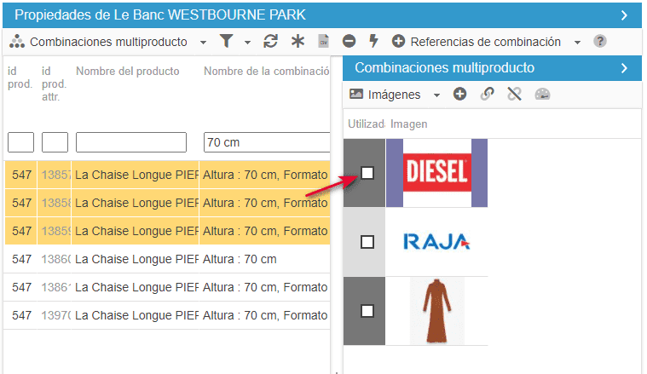Tick the checkbox for the RAJA image
Screen dimensions: 647x374
(367, 242)
